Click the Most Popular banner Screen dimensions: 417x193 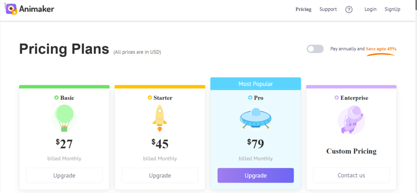pyautogui.click(x=256, y=84)
